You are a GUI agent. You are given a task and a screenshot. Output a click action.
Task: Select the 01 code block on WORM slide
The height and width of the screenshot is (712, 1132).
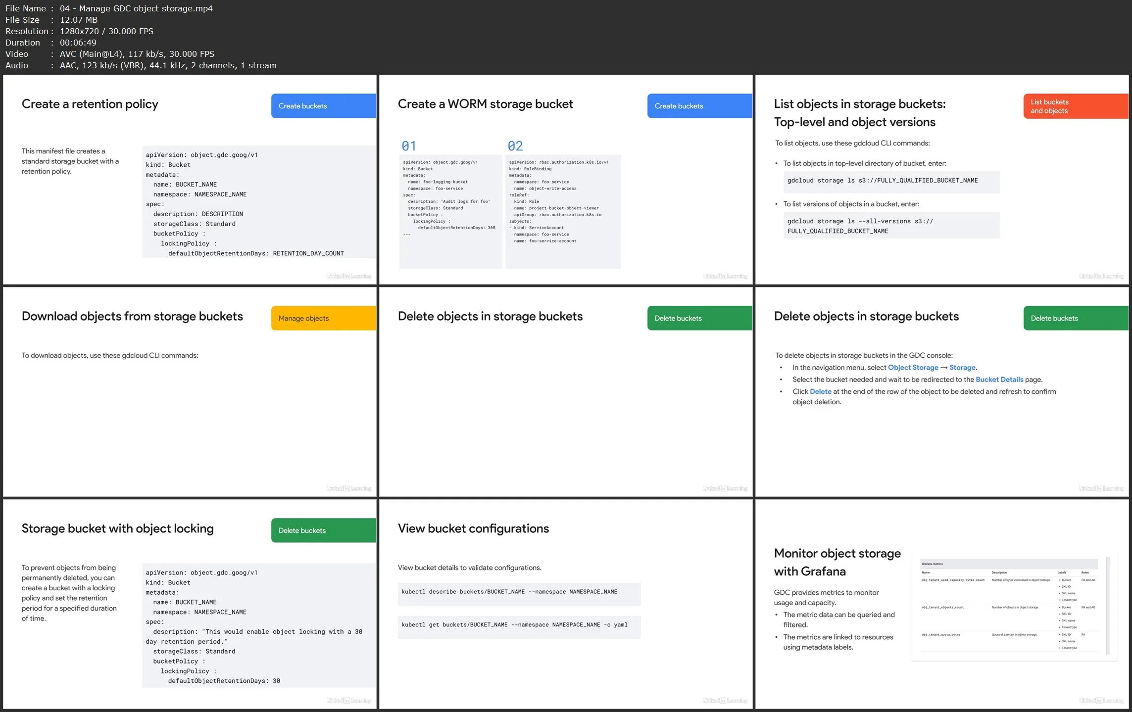(450, 212)
